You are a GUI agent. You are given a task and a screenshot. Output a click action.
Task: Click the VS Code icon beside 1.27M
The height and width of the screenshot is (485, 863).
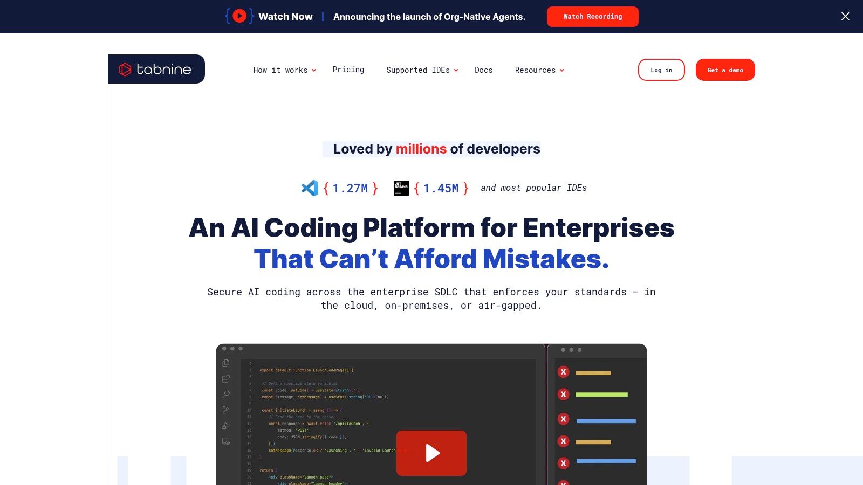tap(309, 188)
